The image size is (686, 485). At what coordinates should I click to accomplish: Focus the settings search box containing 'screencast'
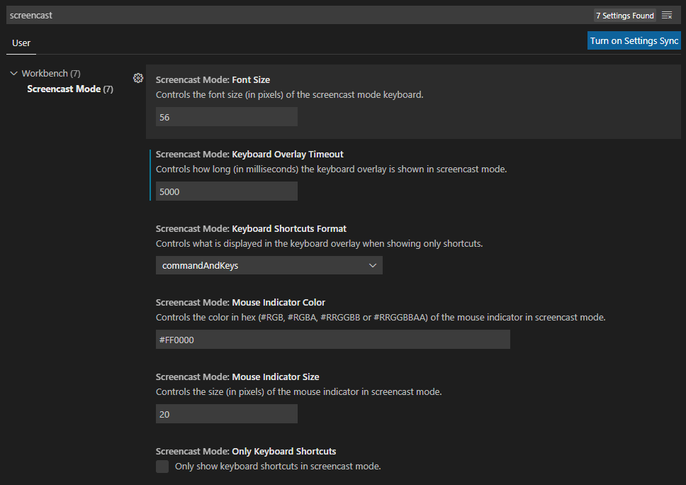(298, 15)
